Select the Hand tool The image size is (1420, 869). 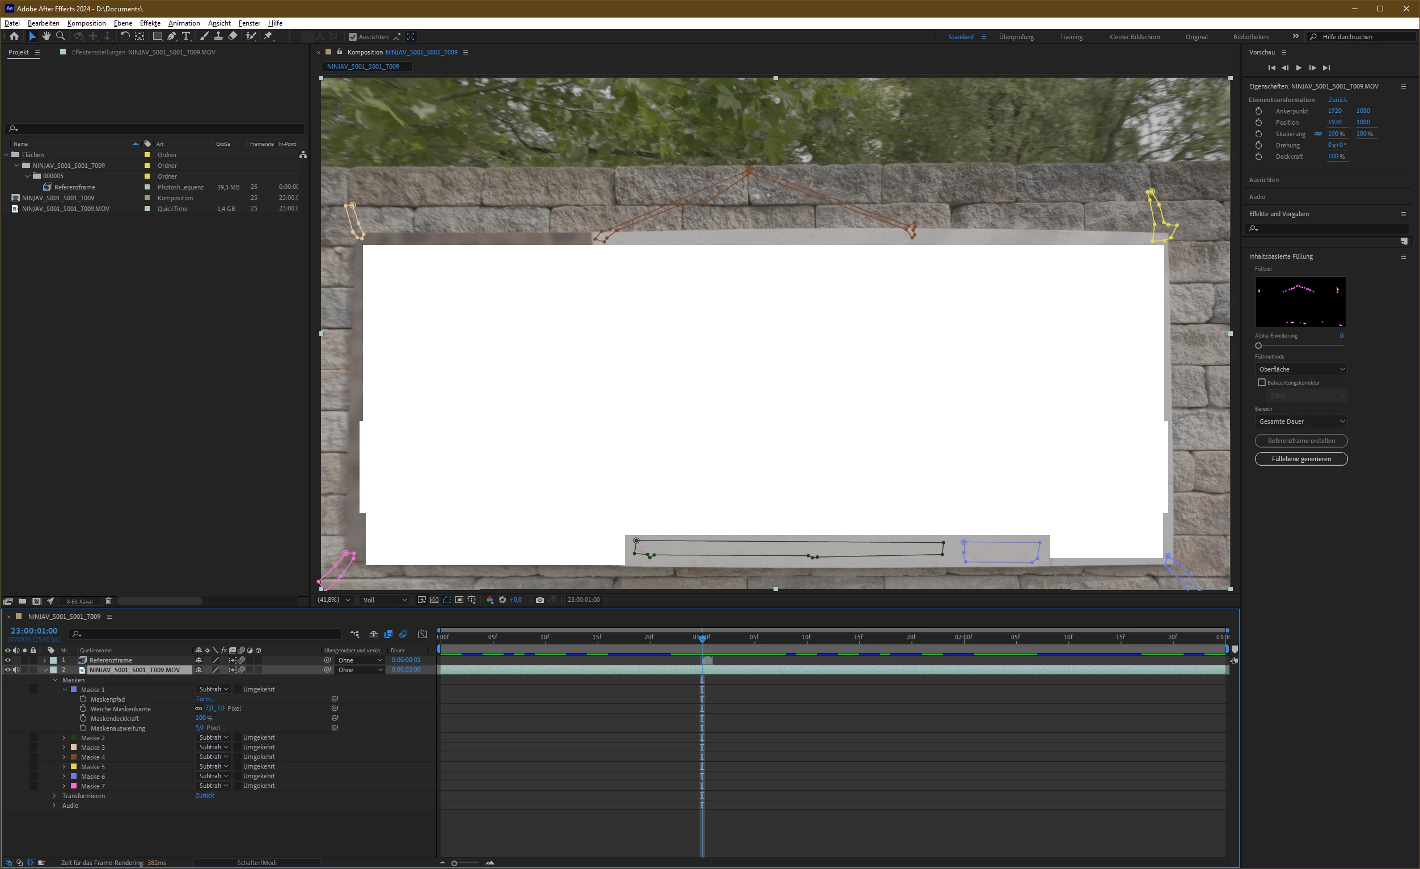46,36
